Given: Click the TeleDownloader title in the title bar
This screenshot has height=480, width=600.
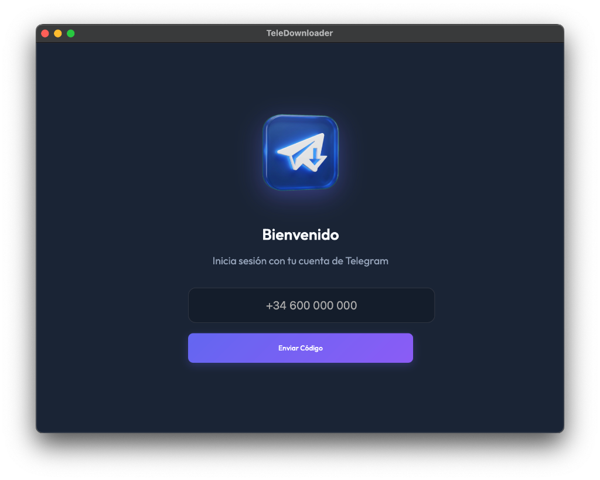Looking at the screenshot, I should [299, 33].
